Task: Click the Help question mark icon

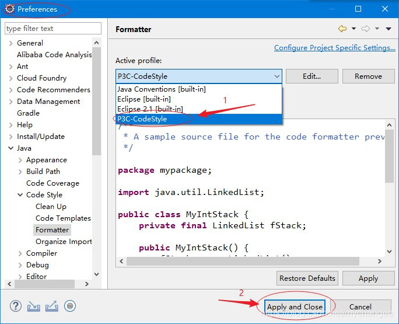Action: [16, 306]
